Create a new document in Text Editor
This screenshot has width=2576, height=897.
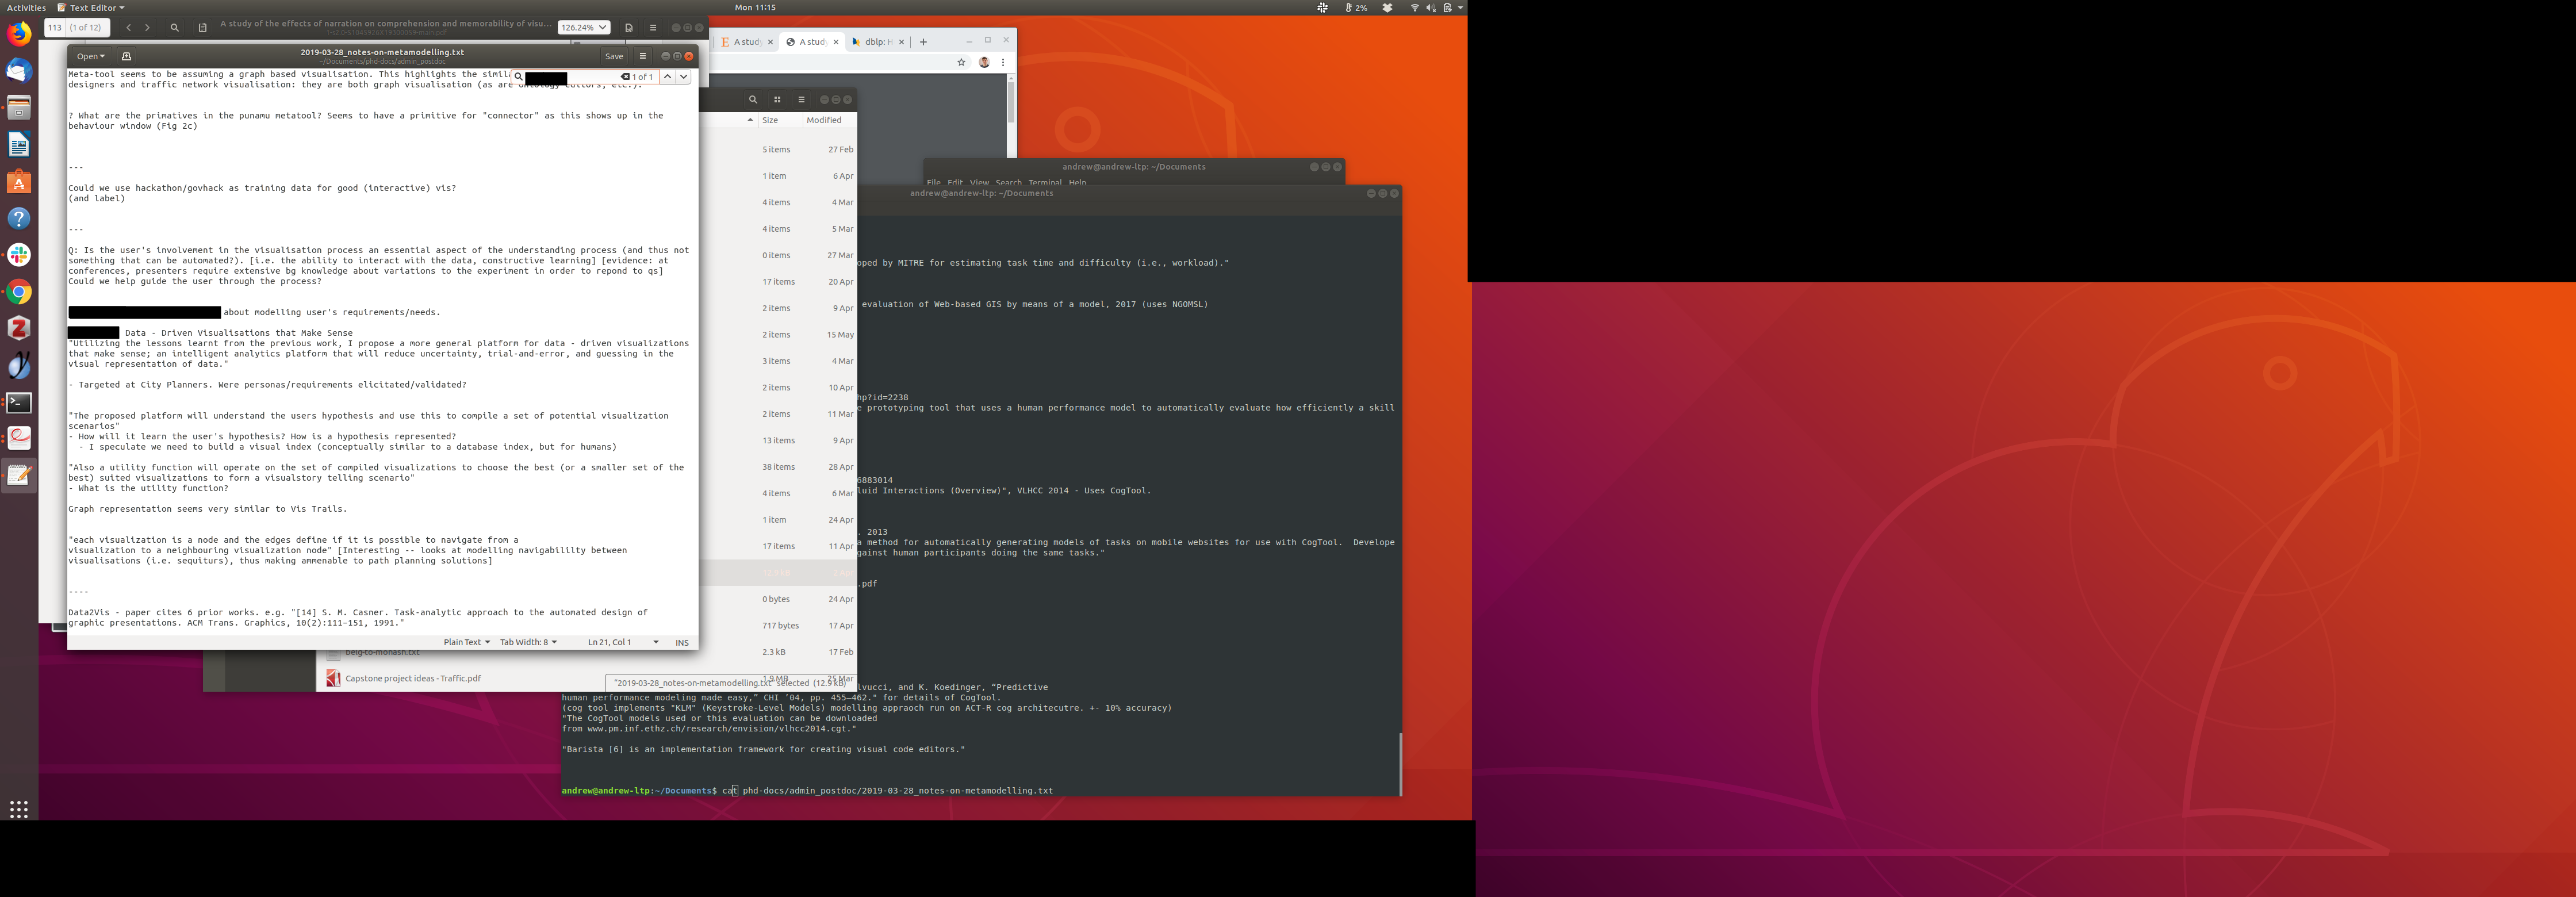click(126, 56)
